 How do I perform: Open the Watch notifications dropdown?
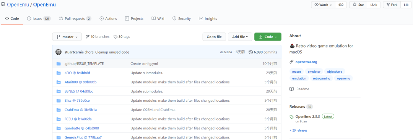click(x=323, y=5)
